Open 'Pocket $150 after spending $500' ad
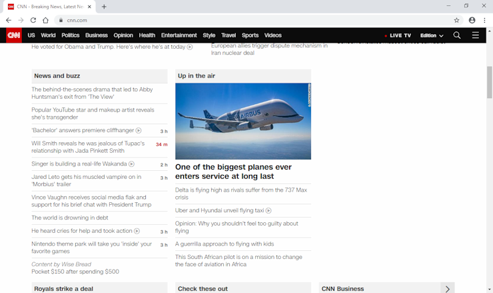 (75, 272)
